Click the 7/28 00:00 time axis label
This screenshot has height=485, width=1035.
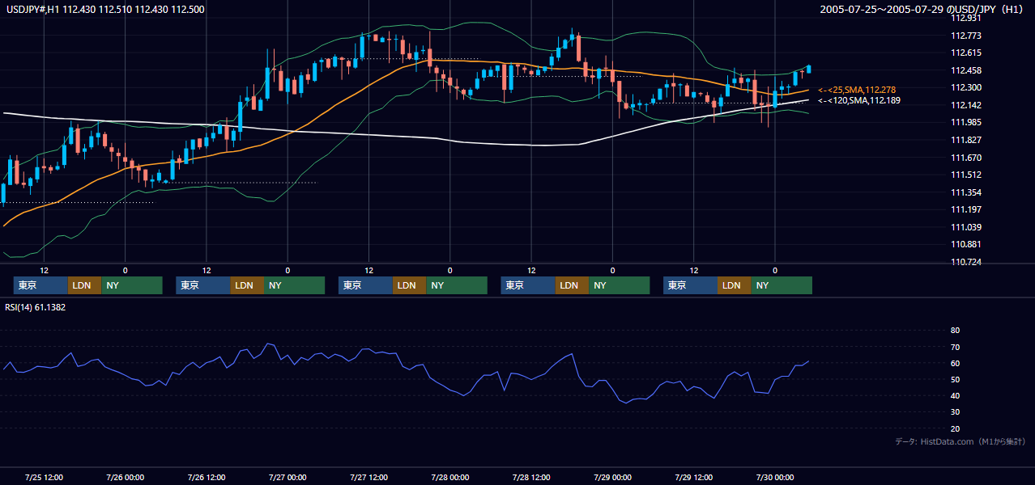pyautogui.click(x=449, y=477)
